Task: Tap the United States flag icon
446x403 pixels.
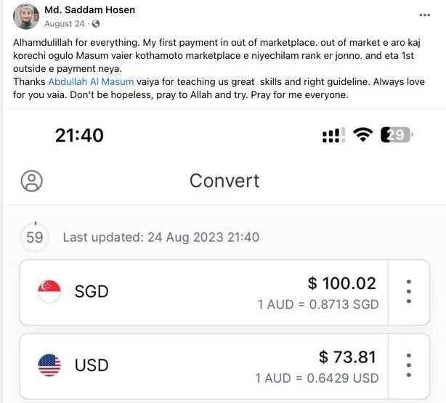Action: click(x=49, y=365)
